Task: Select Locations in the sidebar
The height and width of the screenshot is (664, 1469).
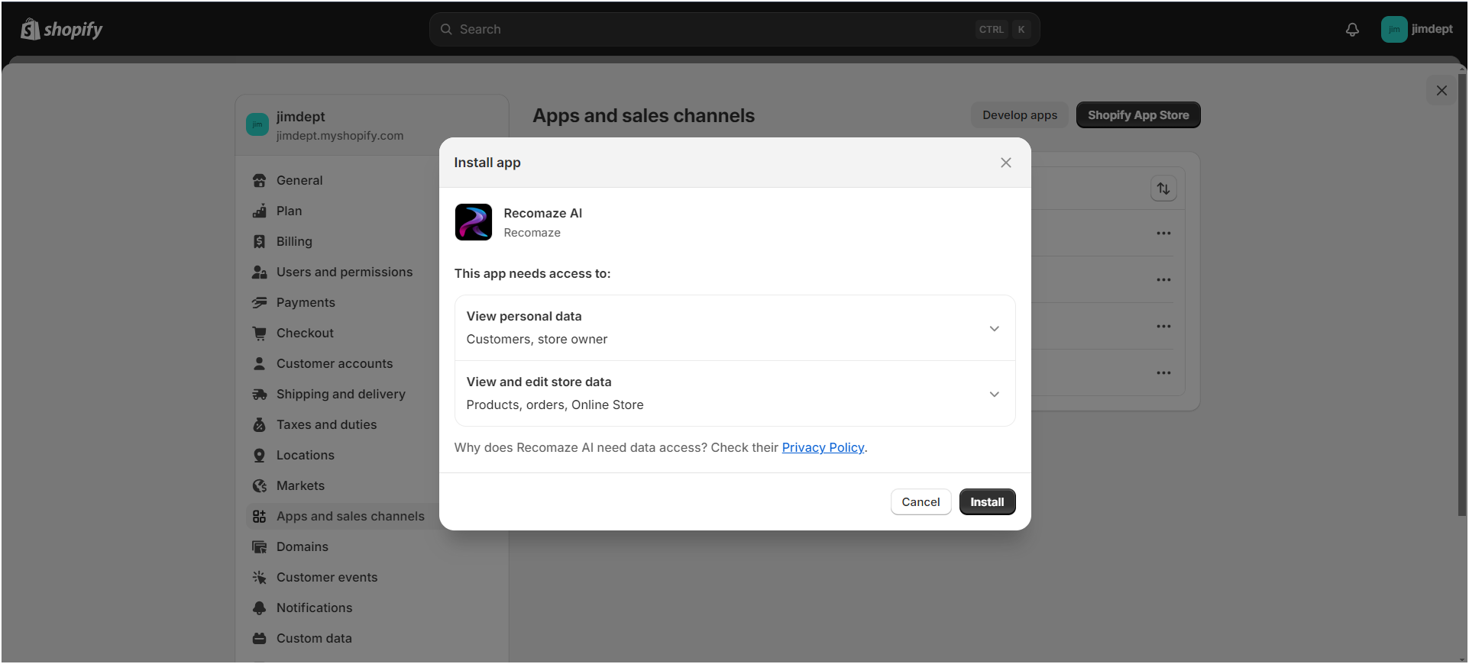Action: click(x=306, y=455)
